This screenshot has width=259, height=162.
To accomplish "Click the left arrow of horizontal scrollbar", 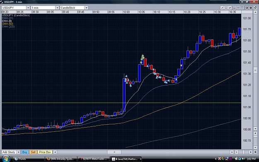I will [56, 152].
